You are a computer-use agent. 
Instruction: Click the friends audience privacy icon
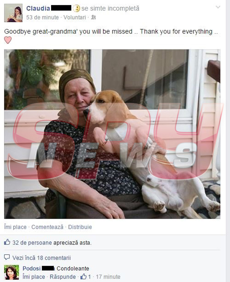pos(93,17)
